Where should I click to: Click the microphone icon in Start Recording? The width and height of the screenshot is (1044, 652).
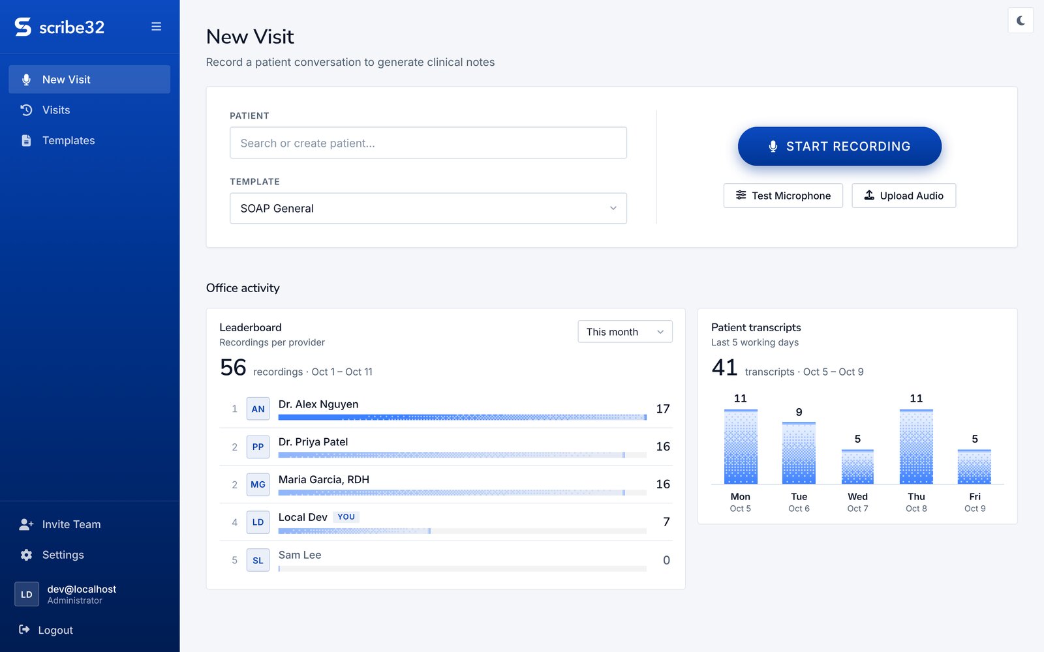pos(773,147)
